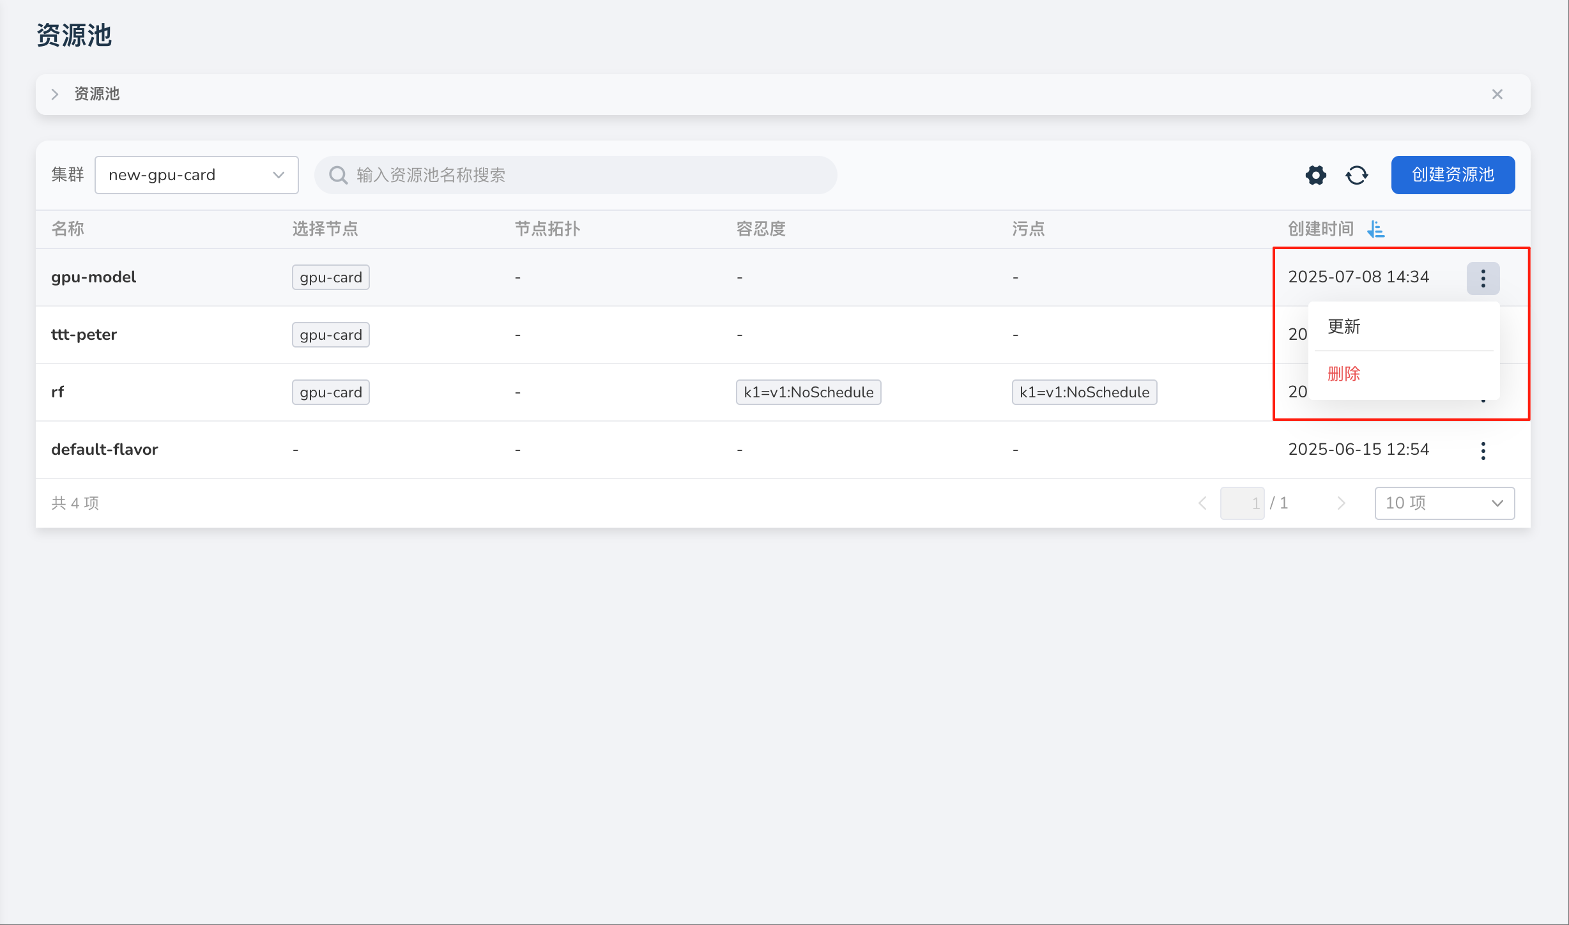Open three-dot menu for default-flavor row
Screen dimensions: 1569x925
1483,450
